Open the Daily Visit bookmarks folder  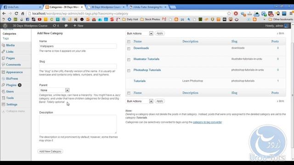(x=130, y=19)
